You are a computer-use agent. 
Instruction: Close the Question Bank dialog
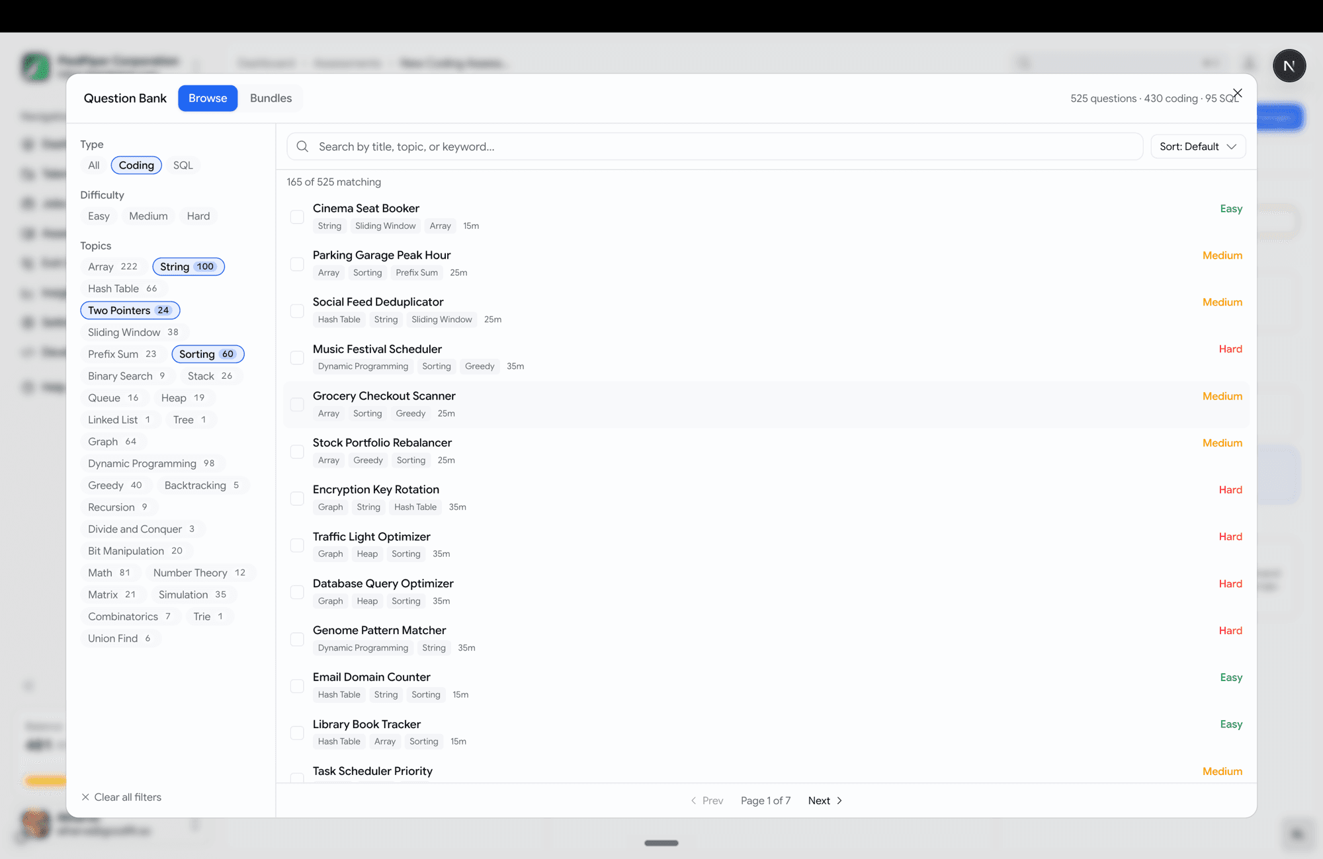[x=1237, y=93]
